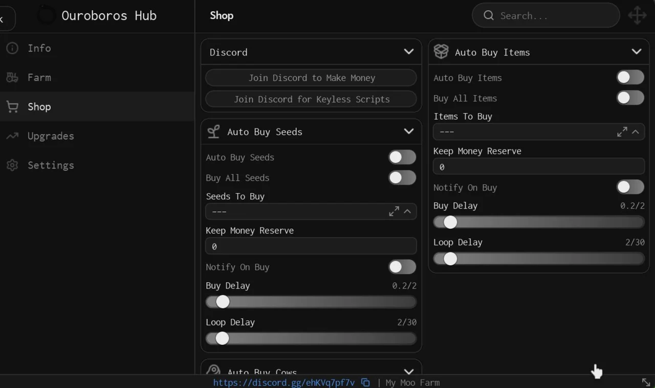Enable the Auto Buy Seeds toggle

click(x=402, y=157)
